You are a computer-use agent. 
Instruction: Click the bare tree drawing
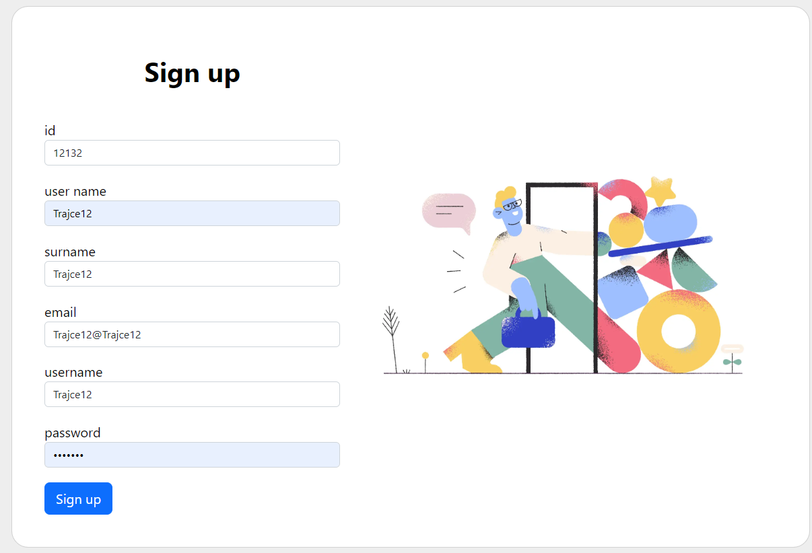pos(391,333)
